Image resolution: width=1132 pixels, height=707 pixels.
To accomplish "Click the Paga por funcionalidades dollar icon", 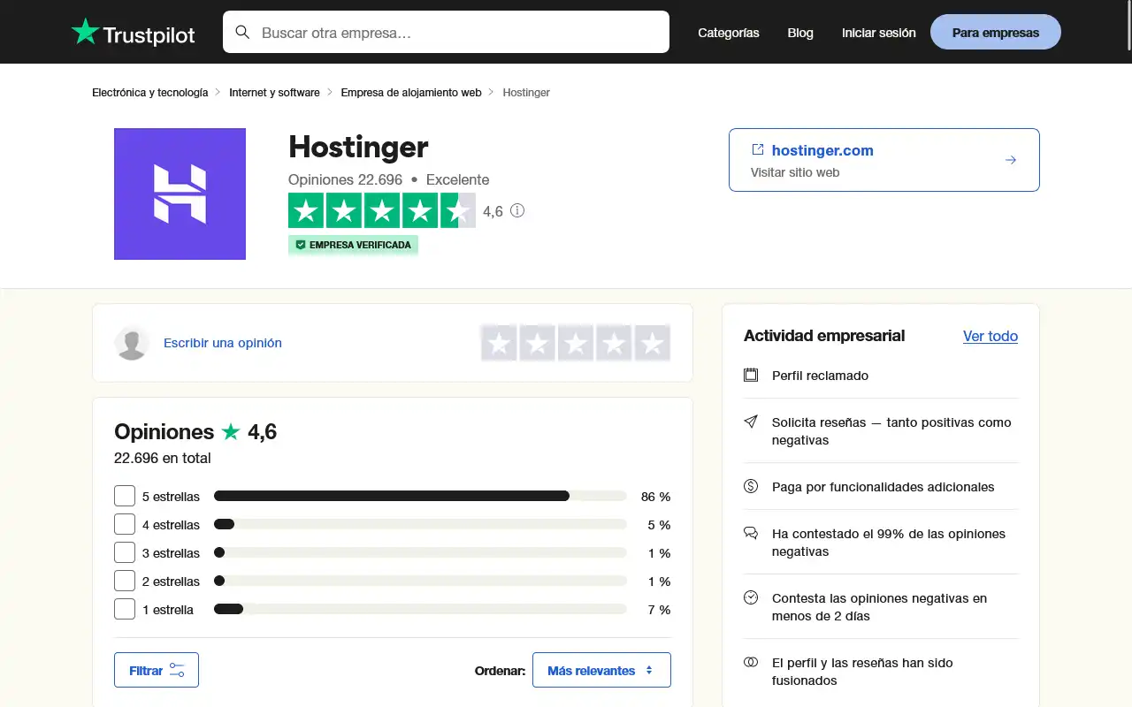I will click(x=751, y=486).
